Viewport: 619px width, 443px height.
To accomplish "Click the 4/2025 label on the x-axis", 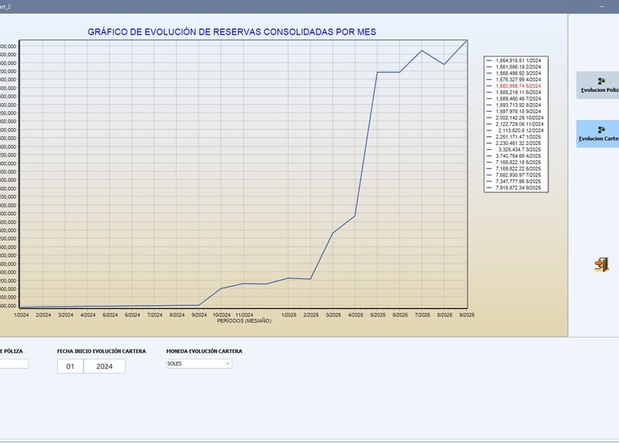I will coord(355,315).
